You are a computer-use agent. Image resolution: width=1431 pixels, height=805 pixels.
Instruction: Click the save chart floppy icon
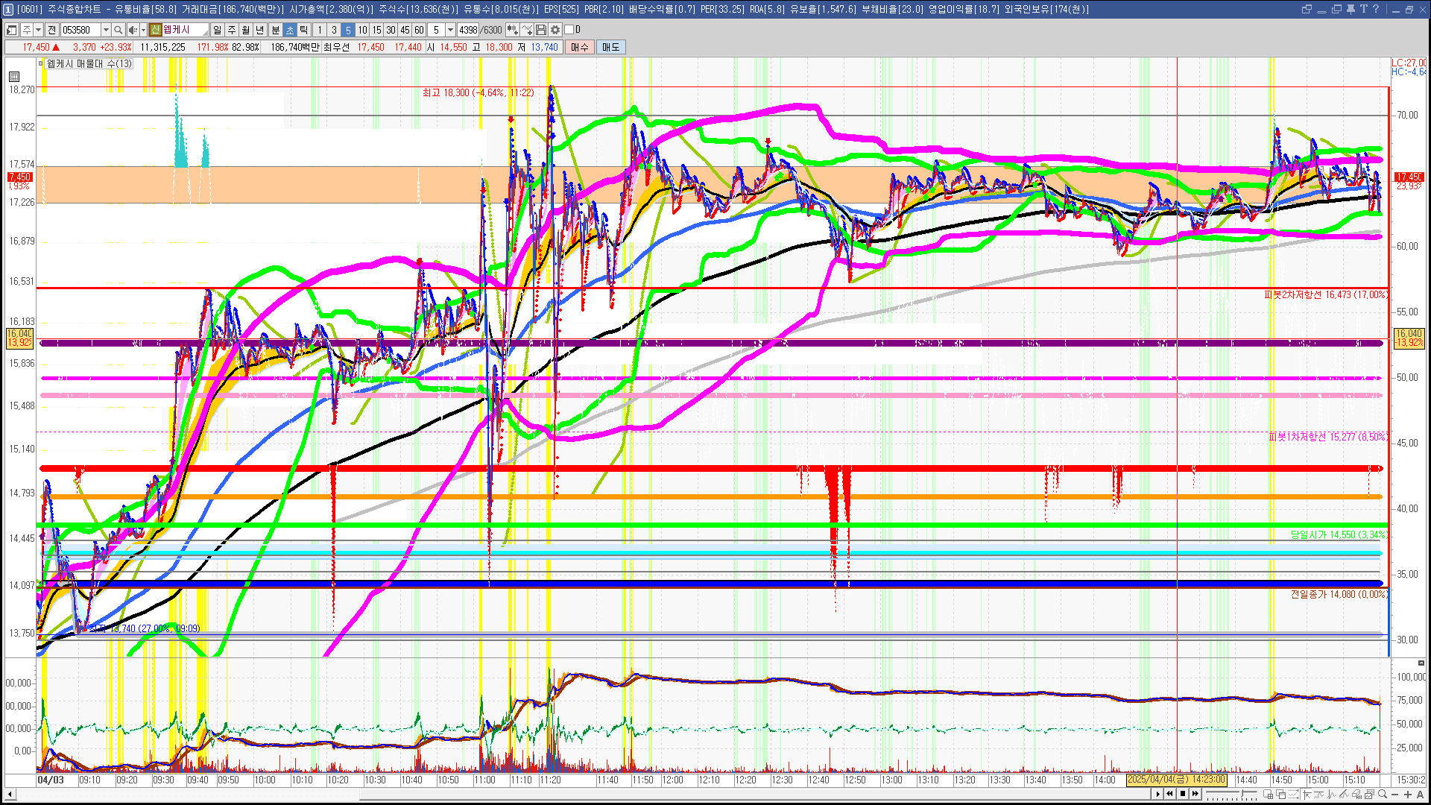(x=541, y=30)
